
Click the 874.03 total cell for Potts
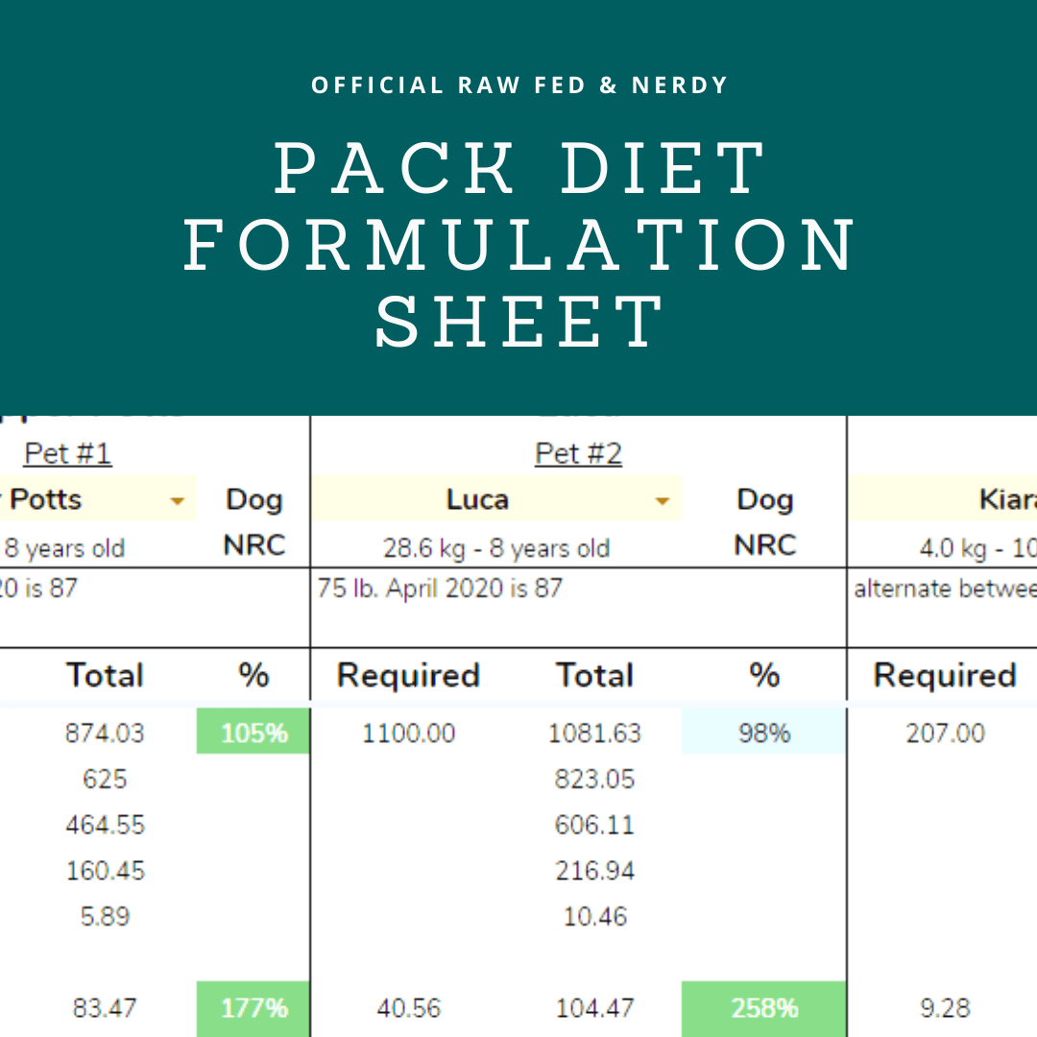pos(105,733)
